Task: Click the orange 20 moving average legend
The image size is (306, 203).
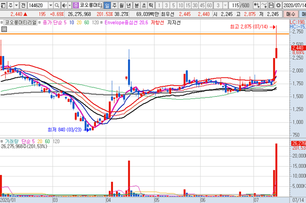Action: pyautogui.click(x=79, y=23)
